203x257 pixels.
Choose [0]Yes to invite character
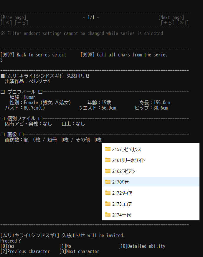7,246
